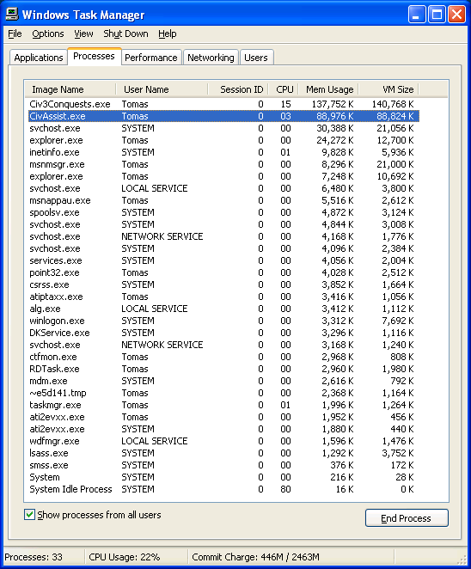Click the window resize grip corner

click(462, 560)
